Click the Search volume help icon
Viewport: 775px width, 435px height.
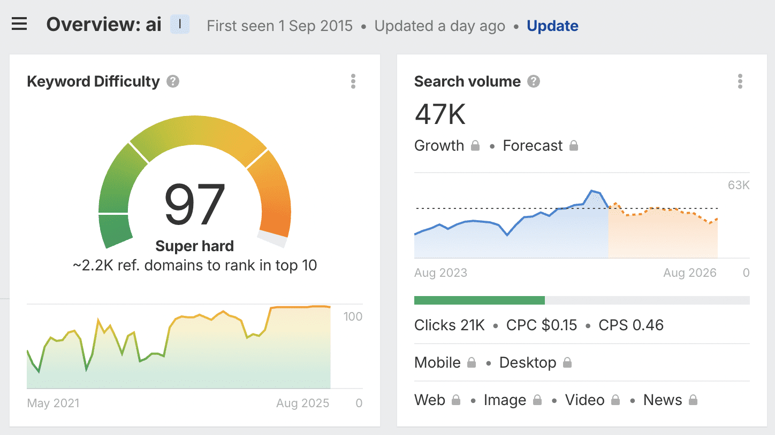(x=533, y=81)
